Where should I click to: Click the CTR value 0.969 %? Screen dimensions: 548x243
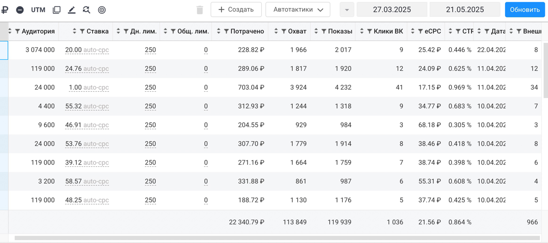(x=460, y=88)
